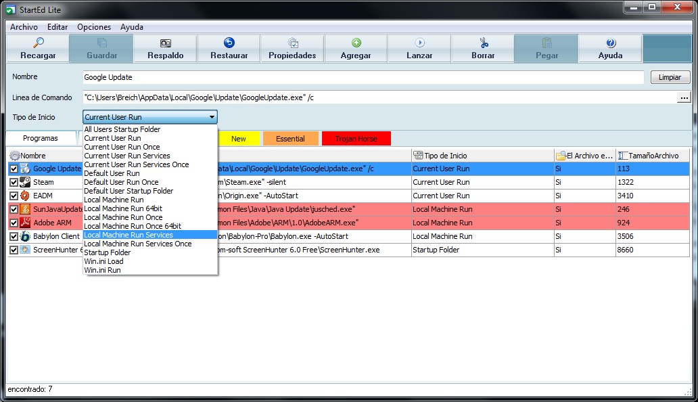This screenshot has width=698, height=402.
Task: Click the El Archivo e... column header
Action: (585, 156)
